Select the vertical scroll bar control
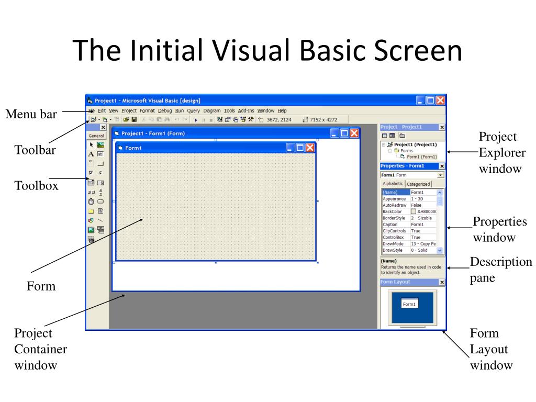This screenshot has height=402, width=536. pos(100,192)
